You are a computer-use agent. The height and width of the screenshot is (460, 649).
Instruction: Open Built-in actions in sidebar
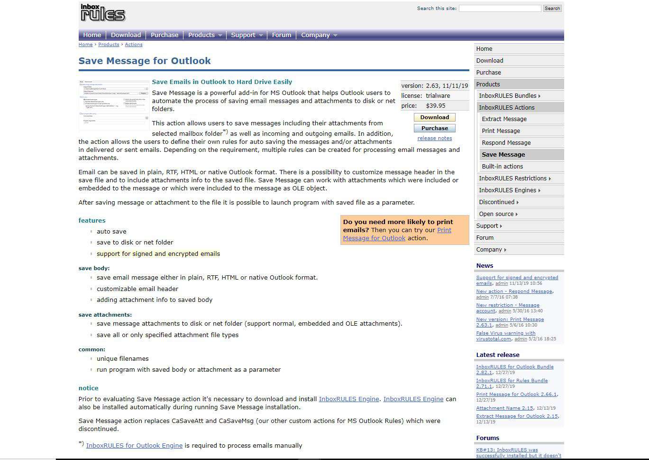pyautogui.click(x=522, y=167)
